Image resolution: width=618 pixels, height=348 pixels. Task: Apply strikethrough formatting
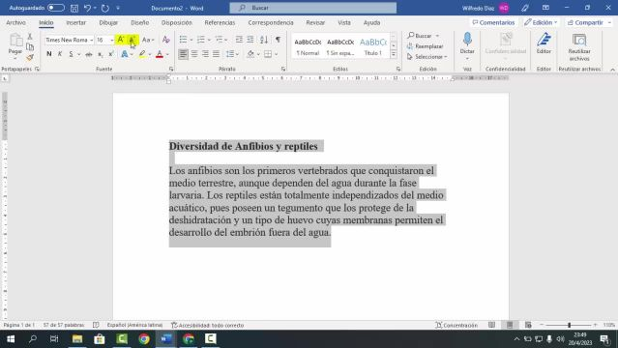[x=89, y=54]
